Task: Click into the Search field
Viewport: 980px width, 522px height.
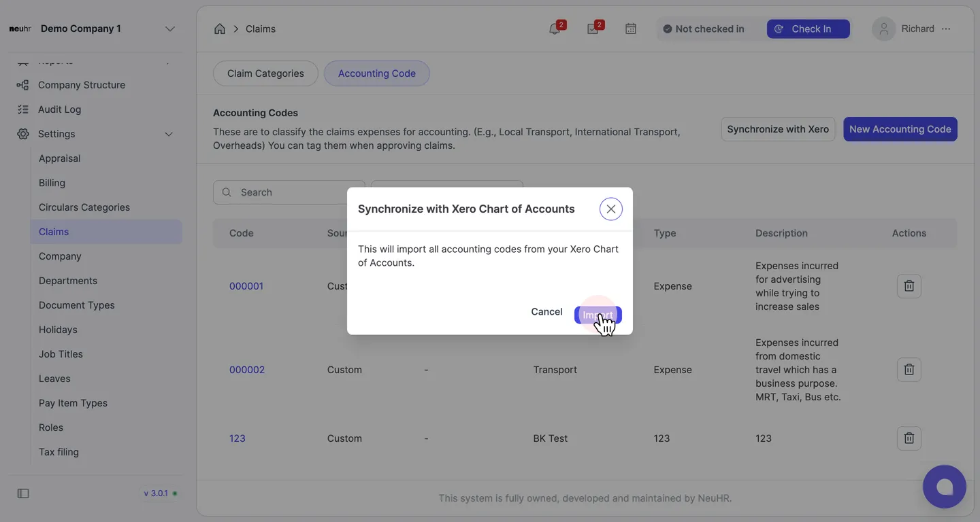Action: tap(289, 192)
